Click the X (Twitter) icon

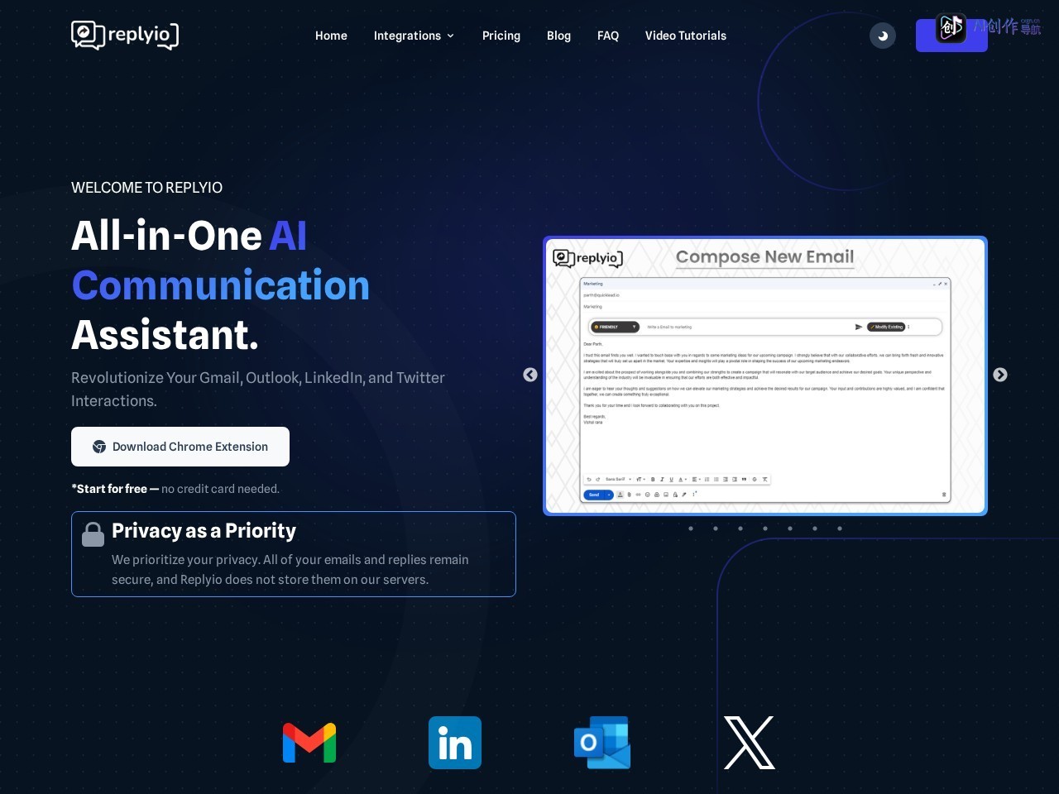tap(749, 743)
